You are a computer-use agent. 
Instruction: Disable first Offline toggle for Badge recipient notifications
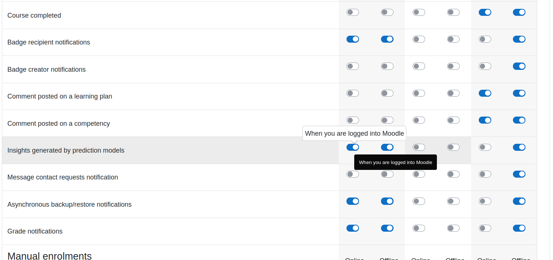tap(387, 39)
